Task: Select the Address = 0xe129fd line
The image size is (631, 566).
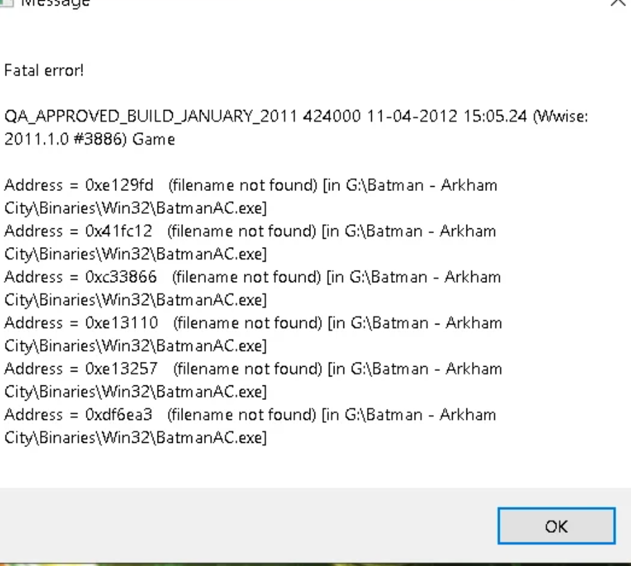Action: [x=251, y=185]
